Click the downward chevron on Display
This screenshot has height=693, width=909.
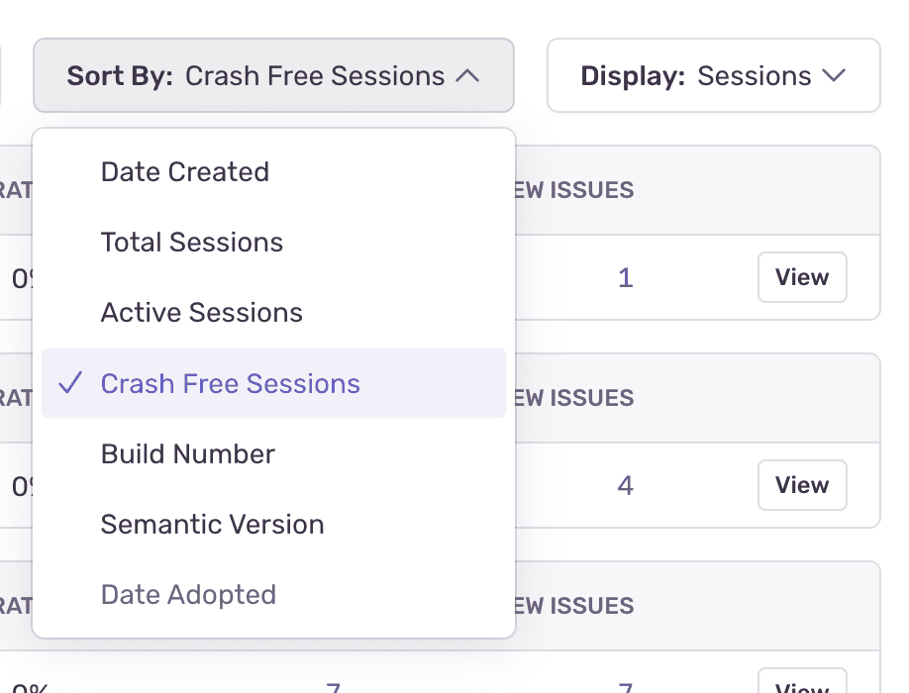coord(833,75)
